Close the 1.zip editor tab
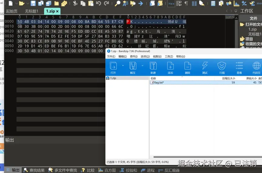Screen dimensions: 262x173 click(x=57, y=11)
